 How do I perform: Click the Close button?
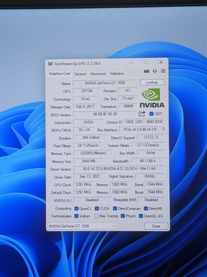(156, 226)
